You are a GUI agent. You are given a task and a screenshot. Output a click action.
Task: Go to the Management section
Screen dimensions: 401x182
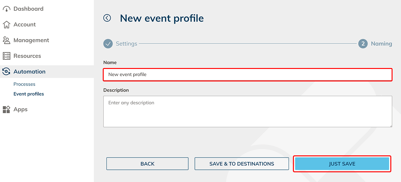[31, 40]
